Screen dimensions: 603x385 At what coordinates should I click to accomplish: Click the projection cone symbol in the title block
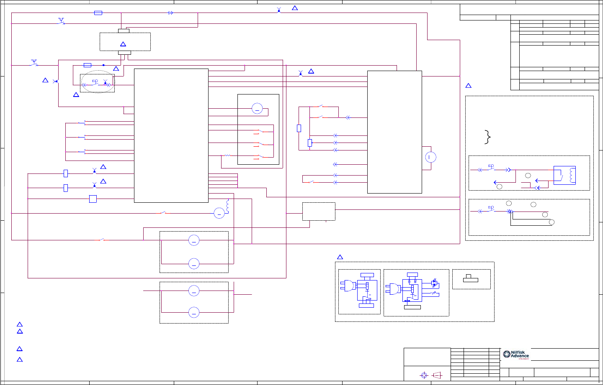[437, 375]
